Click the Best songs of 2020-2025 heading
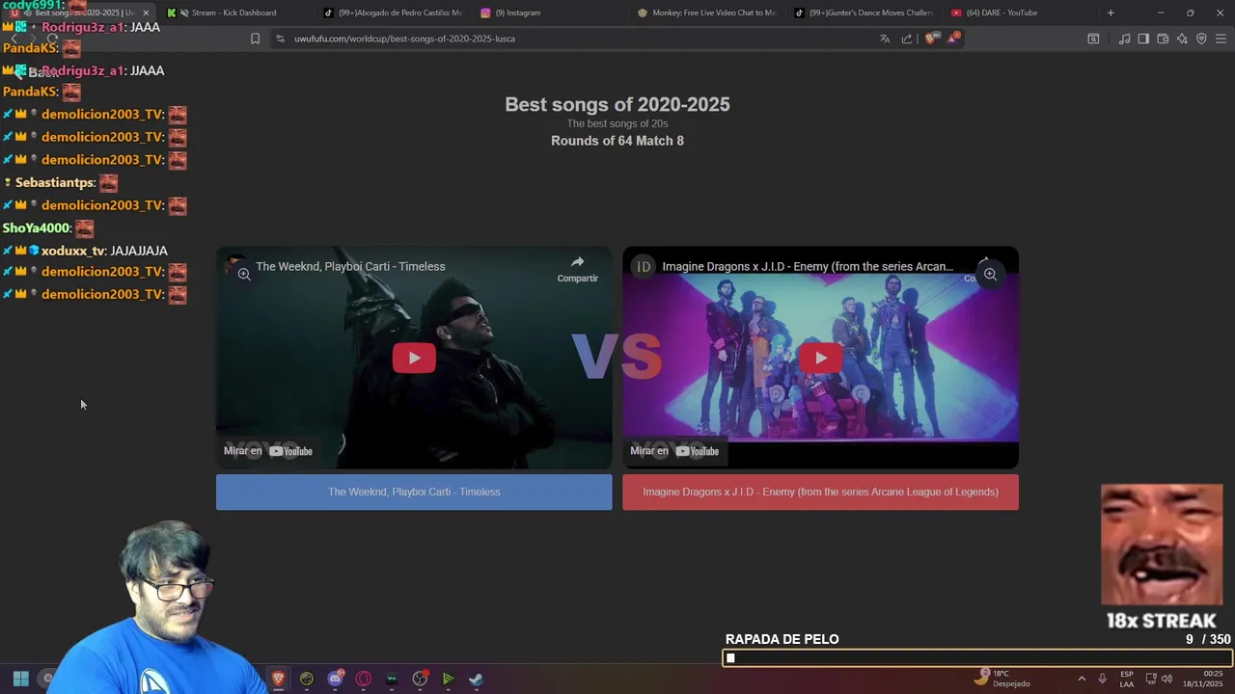The width and height of the screenshot is (1235, 694). 617,104
